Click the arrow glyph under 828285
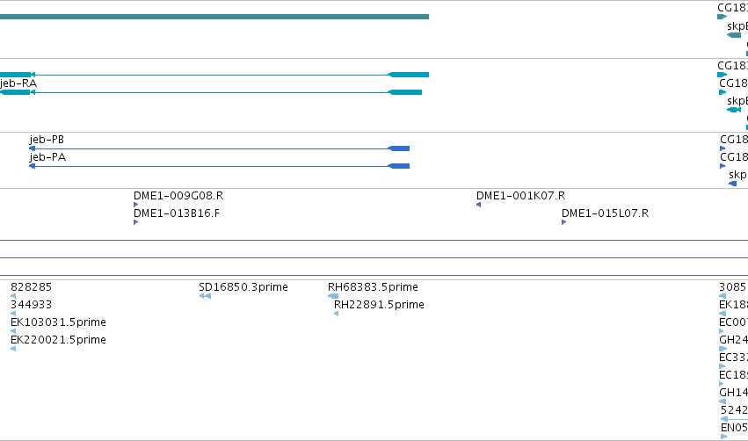 click(13, 296)
